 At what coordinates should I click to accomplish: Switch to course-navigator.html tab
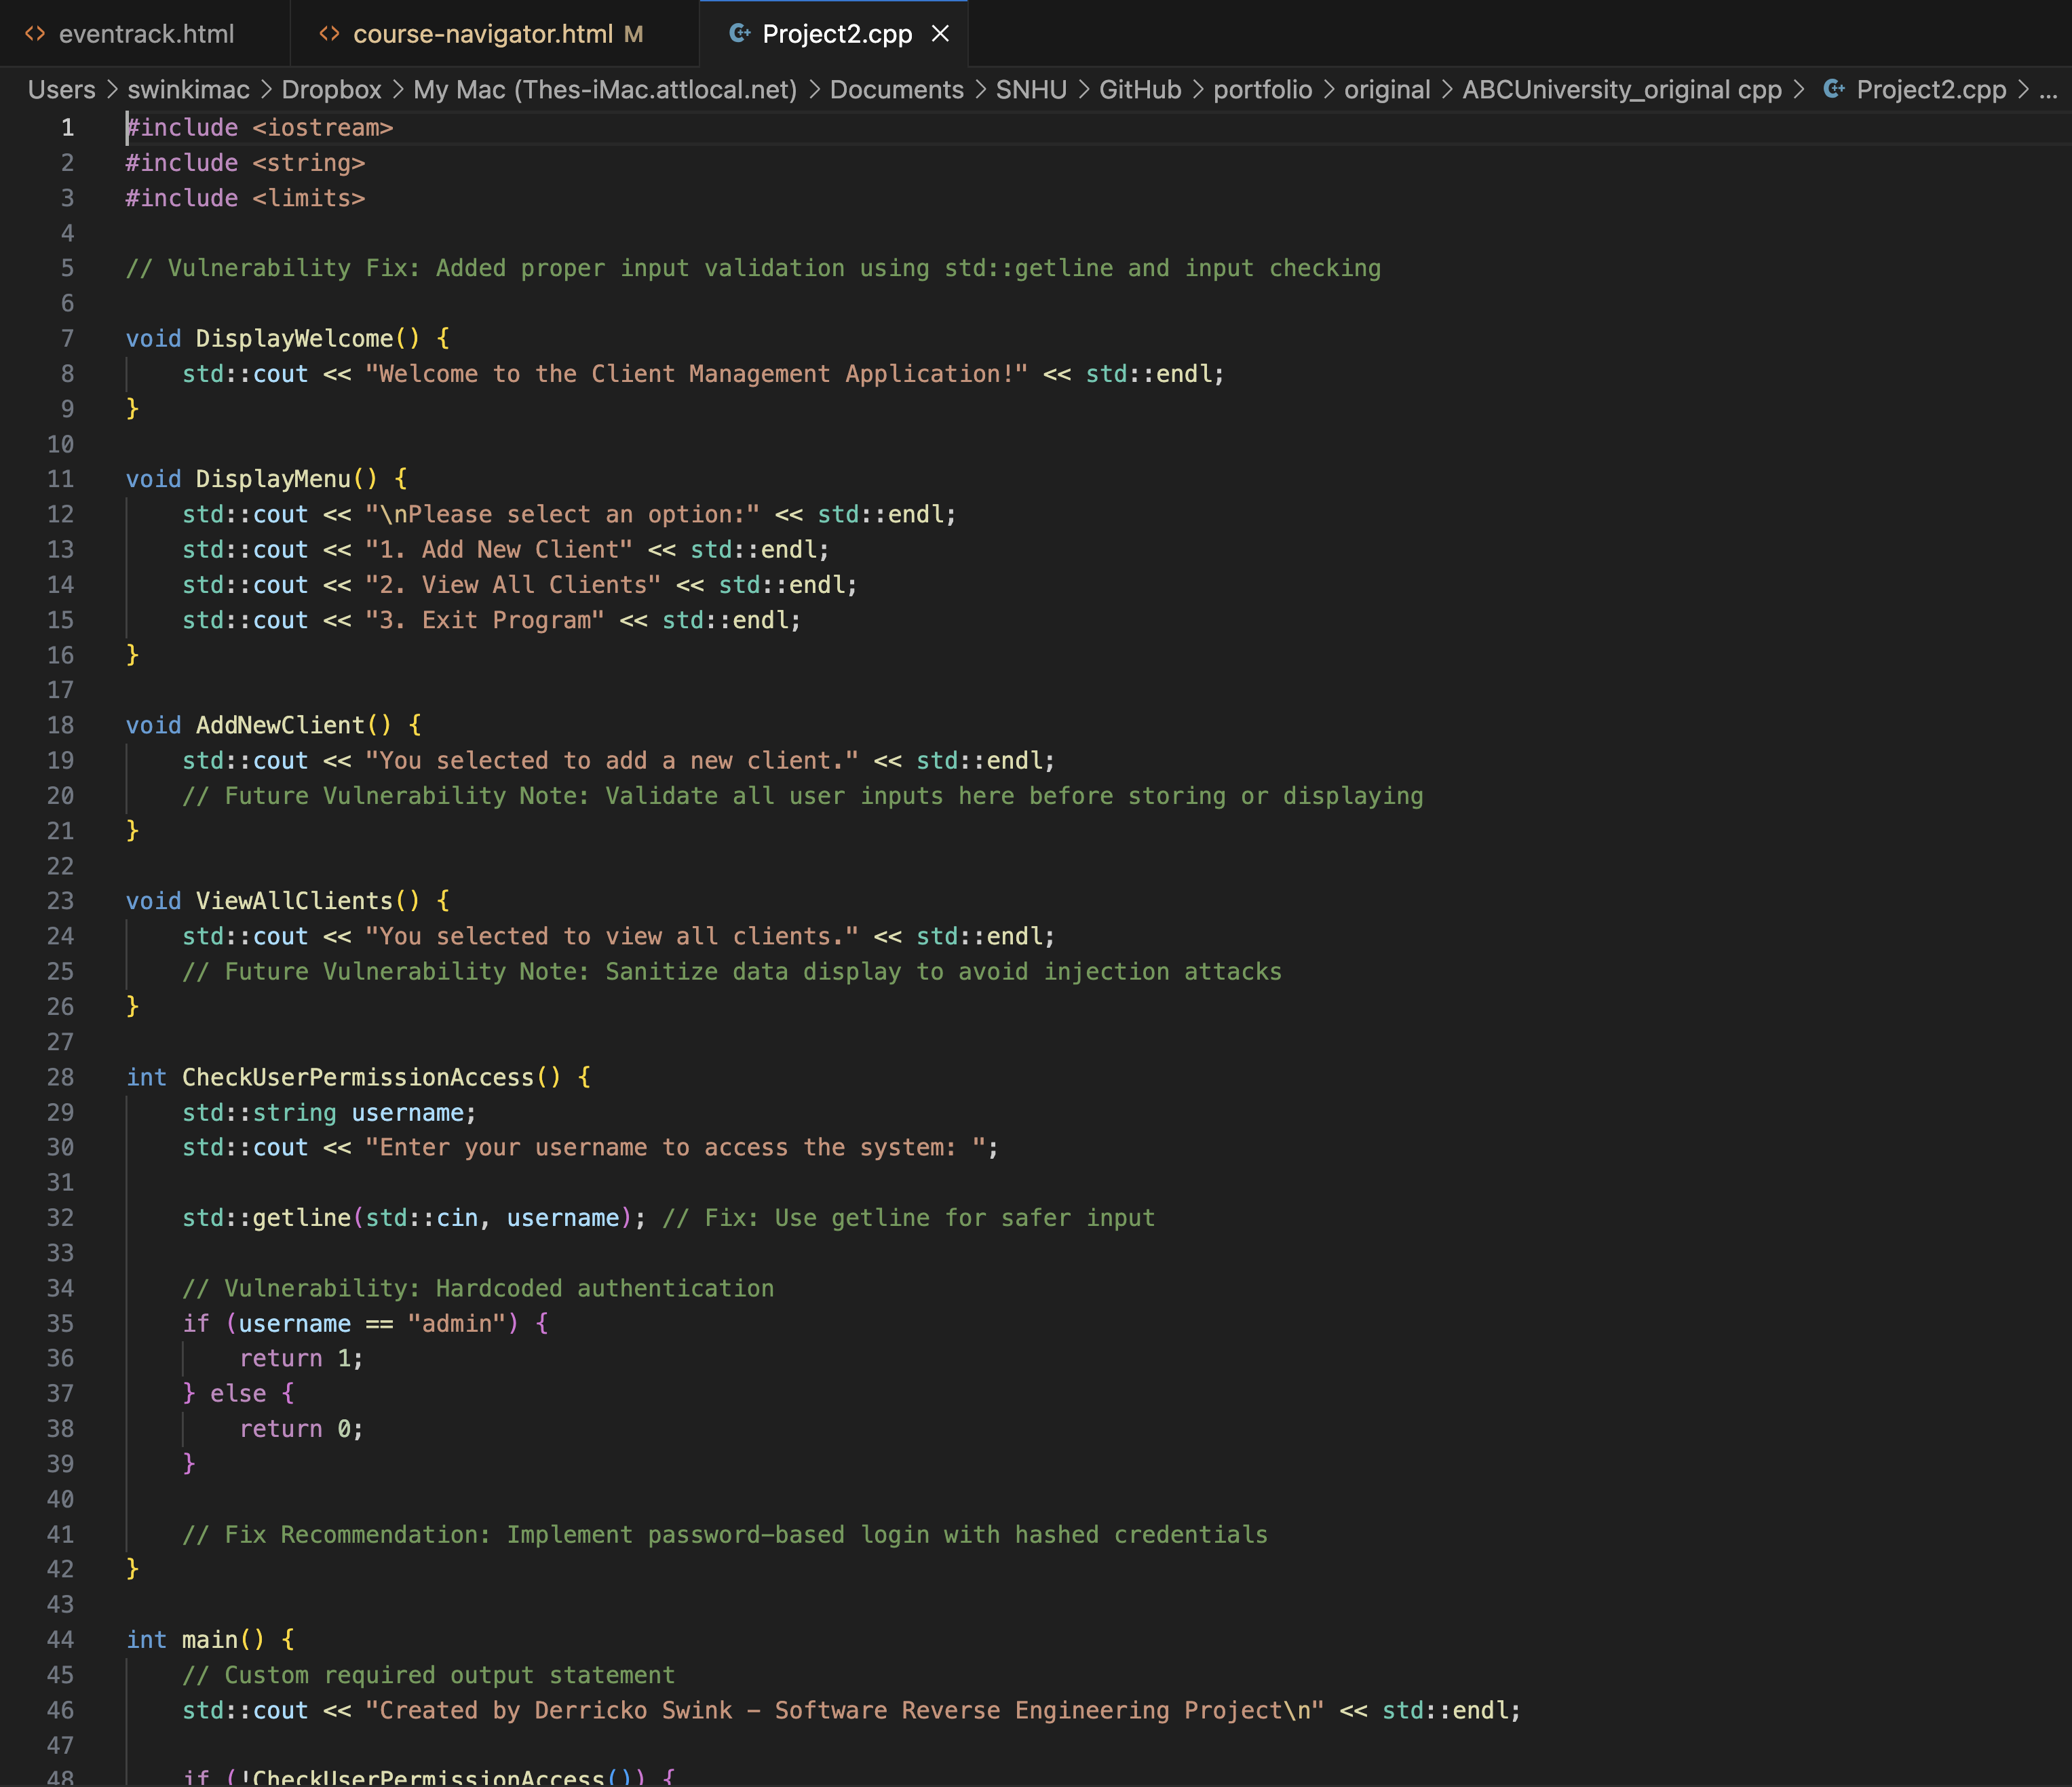tap(482, 34)
